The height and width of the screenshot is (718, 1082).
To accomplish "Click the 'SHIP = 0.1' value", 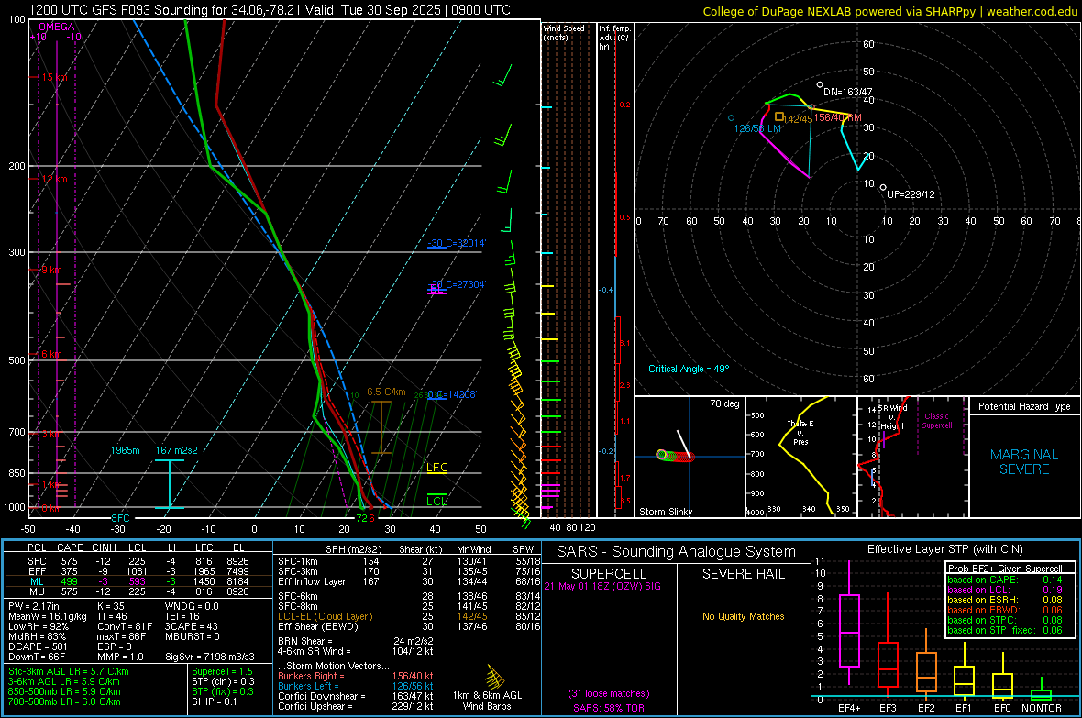I will click(215, 702).
